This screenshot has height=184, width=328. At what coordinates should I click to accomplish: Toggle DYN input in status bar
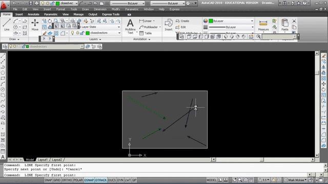pos(120,180)
